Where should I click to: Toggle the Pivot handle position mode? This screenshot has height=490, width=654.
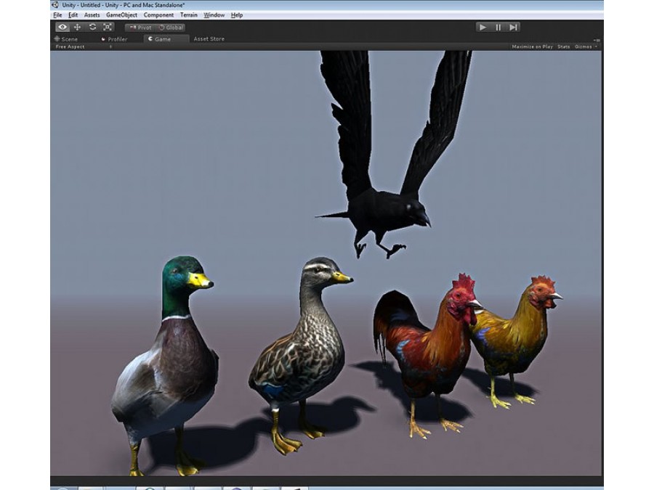tap(140, 28)
